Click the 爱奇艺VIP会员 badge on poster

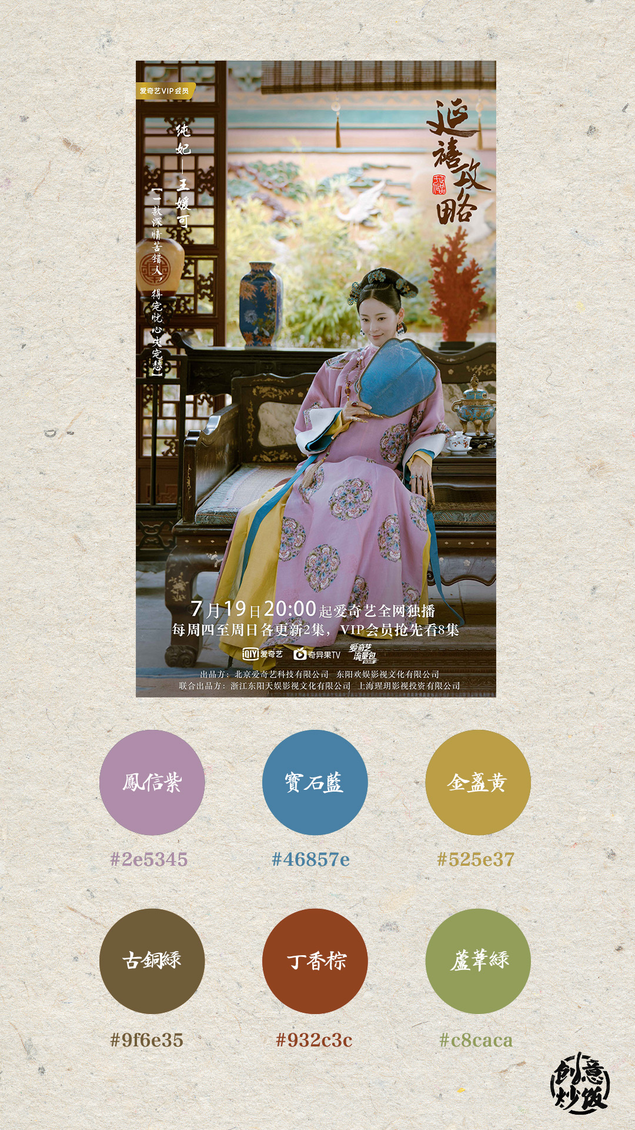tap(165, 91)
